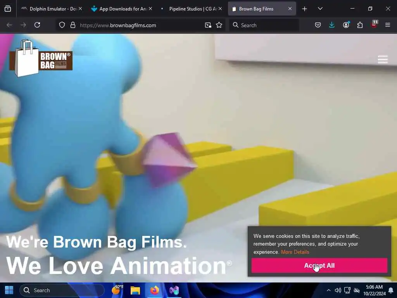Click the brownbagfilms.com address bar

pyautogui.click(x=140, y=25)
